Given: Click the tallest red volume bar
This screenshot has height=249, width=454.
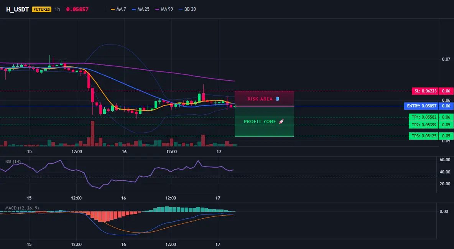Looking at the screenshot, I should click(x=93, y=134).
